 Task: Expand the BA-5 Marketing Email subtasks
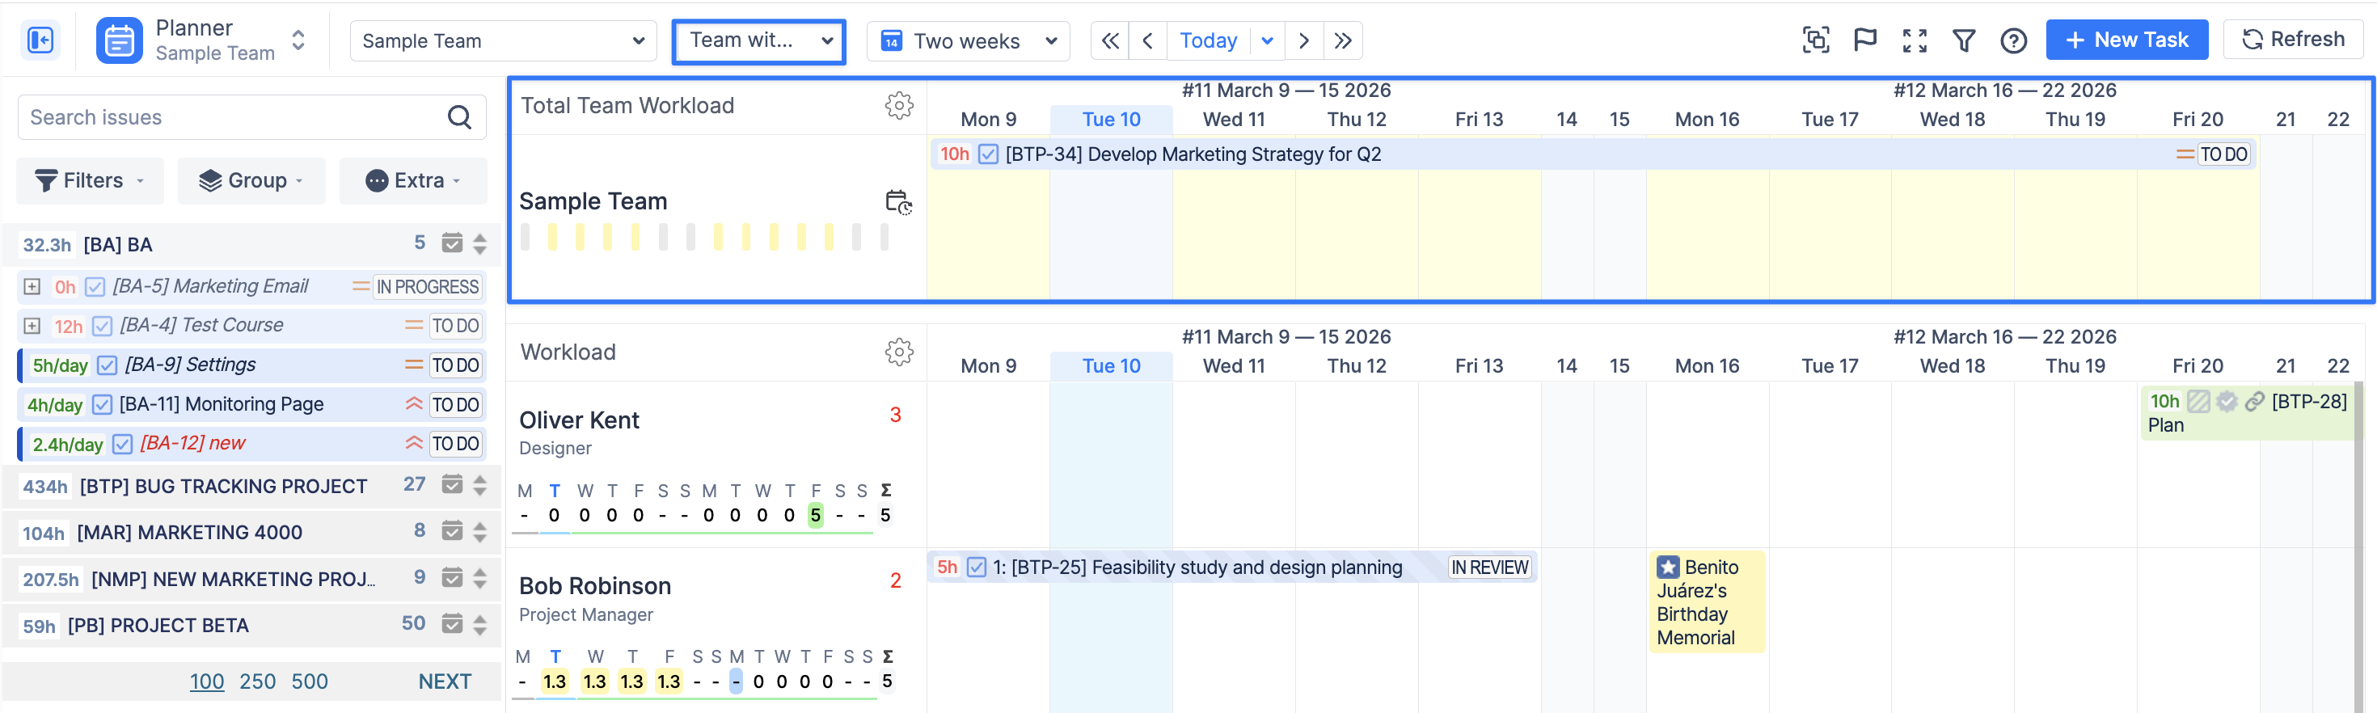click(x=32, y=287)
